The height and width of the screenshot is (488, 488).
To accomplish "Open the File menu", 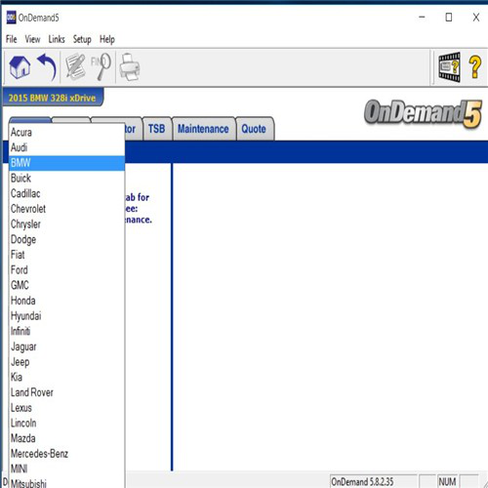I will tap(11, 39).
